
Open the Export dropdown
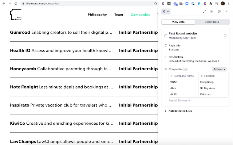pos(219,69)
